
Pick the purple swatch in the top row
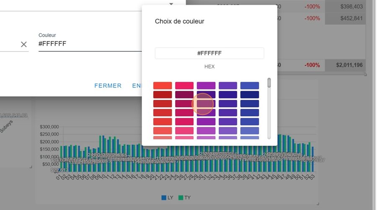pos(206,86)
